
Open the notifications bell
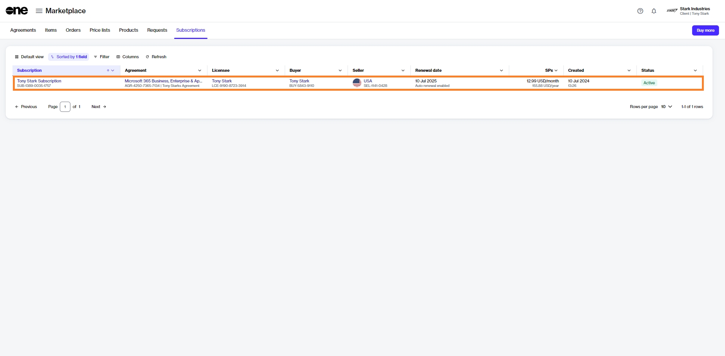tap(654, 11)
